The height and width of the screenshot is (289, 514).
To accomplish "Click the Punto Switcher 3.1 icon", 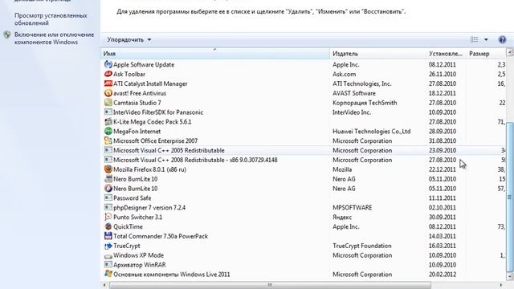I will tap(108, 217).
